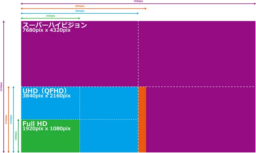Click the 3840pix x 2160pix resolution text
The width and height of the screenshot is (256, 153).
click(46, 96)
